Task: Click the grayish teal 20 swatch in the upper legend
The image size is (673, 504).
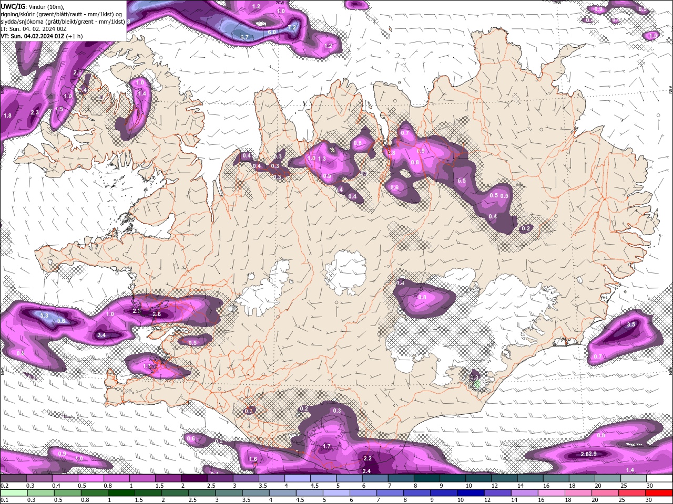Action: coord(608,478)
